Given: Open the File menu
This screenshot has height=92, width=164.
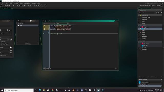Looking at the screenshot, I should tap(2, 3).
